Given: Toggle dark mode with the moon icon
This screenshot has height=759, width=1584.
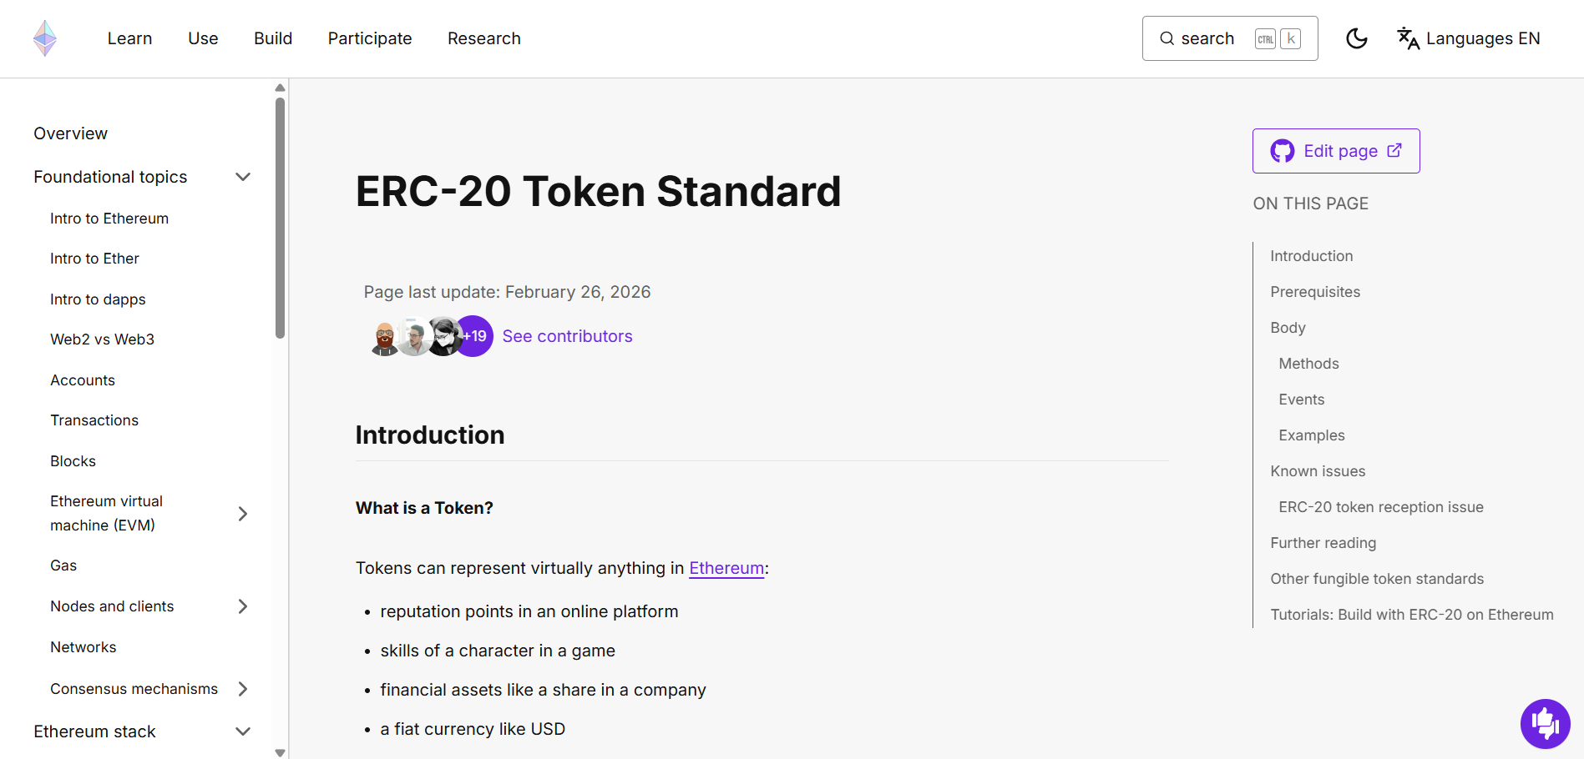Looking at the screenshot, I should 1356,38.
